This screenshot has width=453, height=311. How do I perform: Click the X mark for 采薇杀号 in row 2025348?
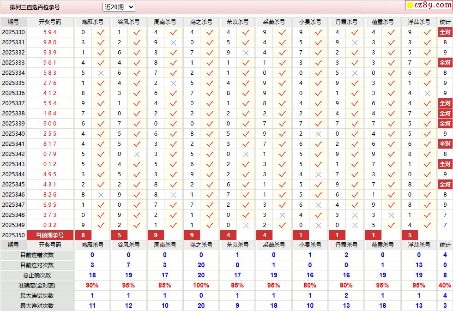click(x=282, y=215)
